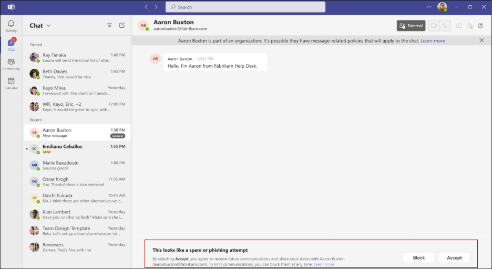Viewport: 492px width, 269px height.
Task: Open the add people icon in header
Action: (x=470, y=25)
